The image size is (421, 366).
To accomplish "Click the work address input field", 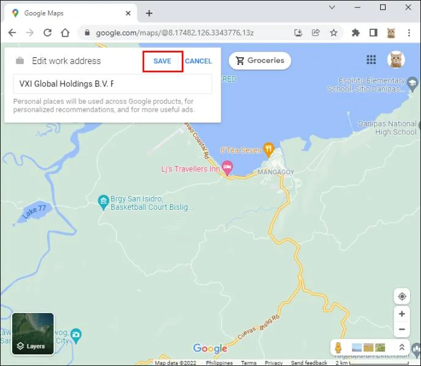I will tap(113, 84).
